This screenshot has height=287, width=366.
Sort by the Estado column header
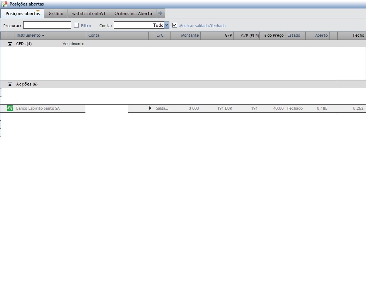(295, 35)
